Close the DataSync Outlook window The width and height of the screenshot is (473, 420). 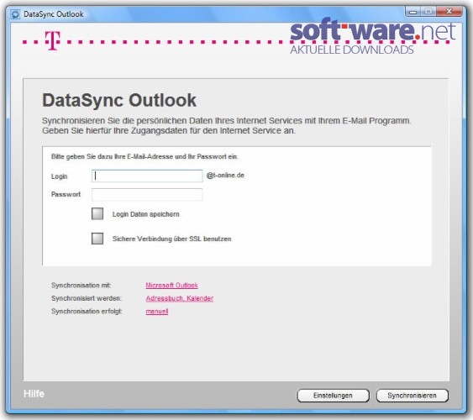[x=449, y=12]
